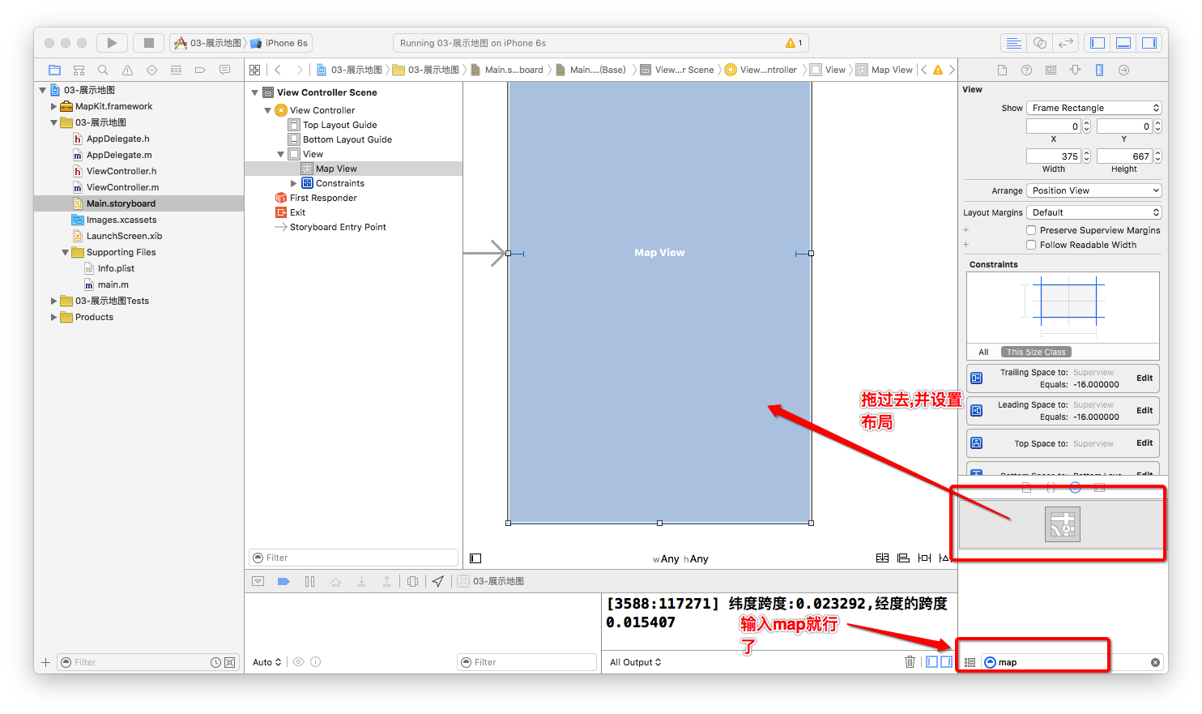The height and width of the screenshot is (714, 1202).
Task: Click the Height stepper
Action: 1157,156
